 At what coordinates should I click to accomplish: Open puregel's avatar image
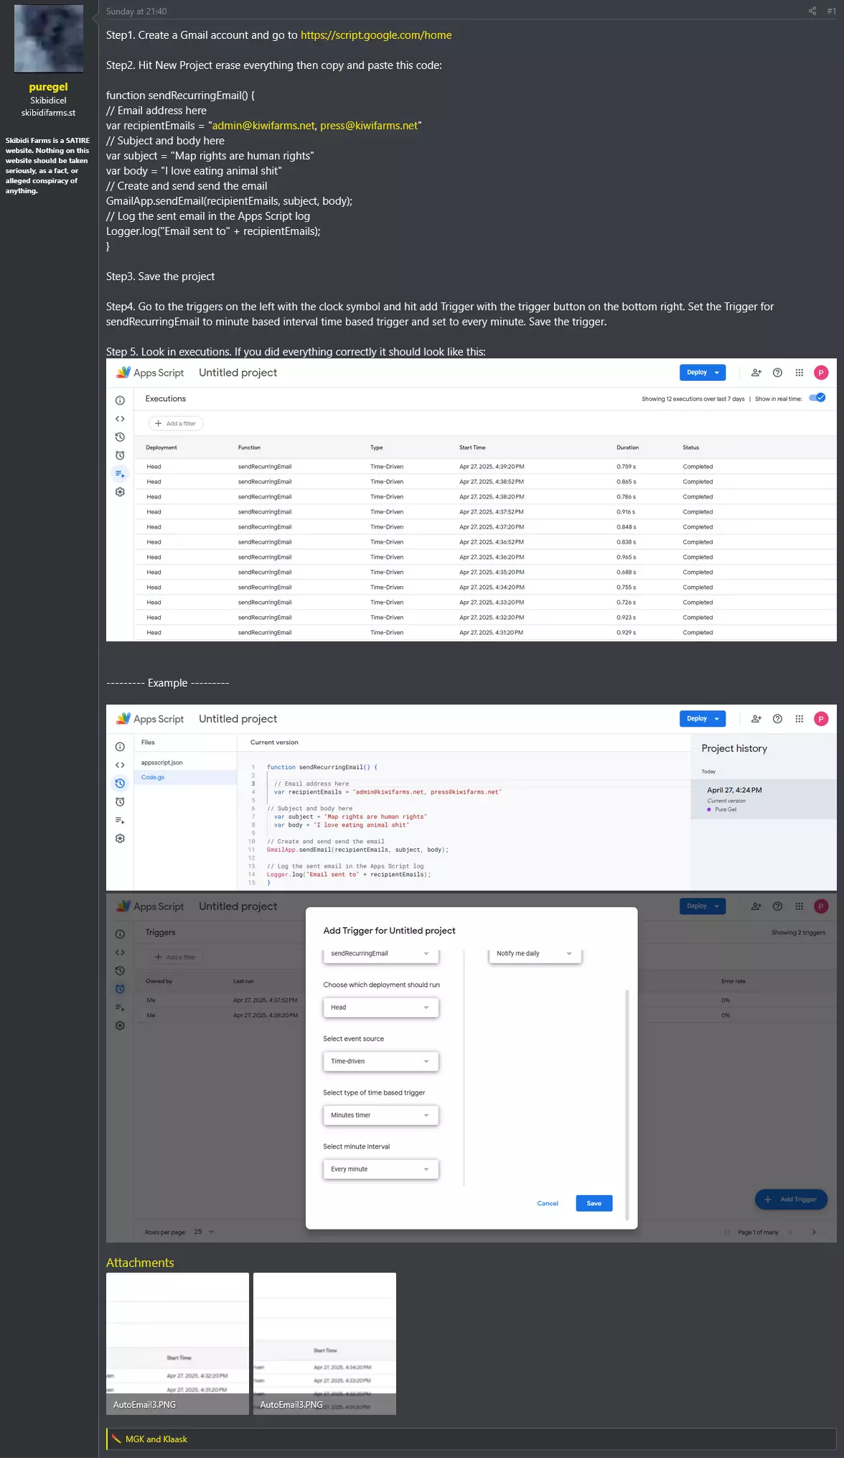(49, 39)
